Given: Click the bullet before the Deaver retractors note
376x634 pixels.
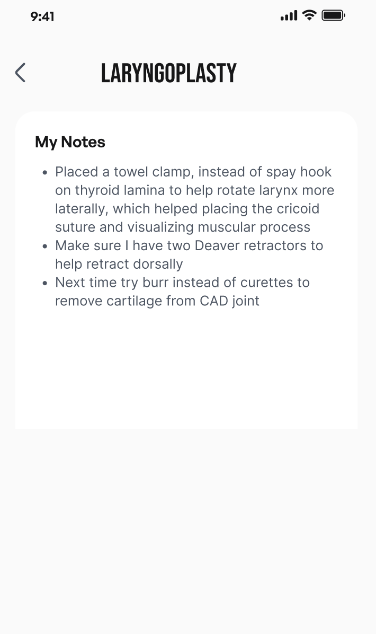Looking at the screenshot, I should [44, 246].
